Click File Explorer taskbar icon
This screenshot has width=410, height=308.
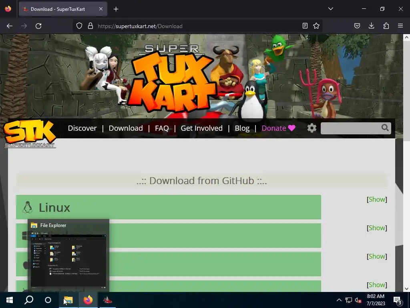pos(68,300)
